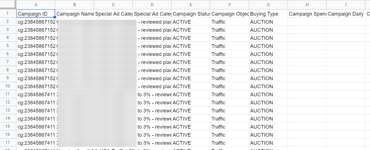
Task: Select the AUCTION cell in row 10
Action: (268, 86)
